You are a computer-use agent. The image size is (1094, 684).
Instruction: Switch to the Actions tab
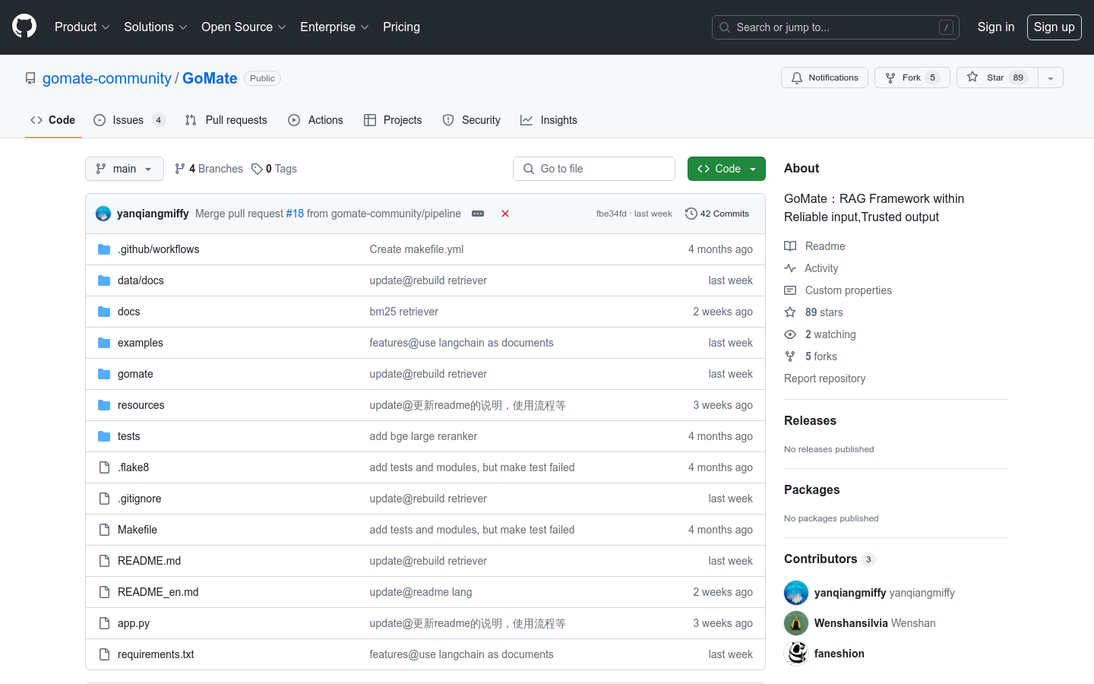tap(315, 120)
